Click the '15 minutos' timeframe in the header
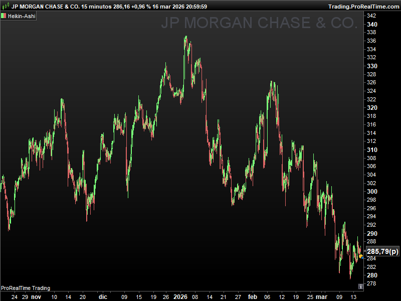 pyautogui.click(x=96, y=7)
